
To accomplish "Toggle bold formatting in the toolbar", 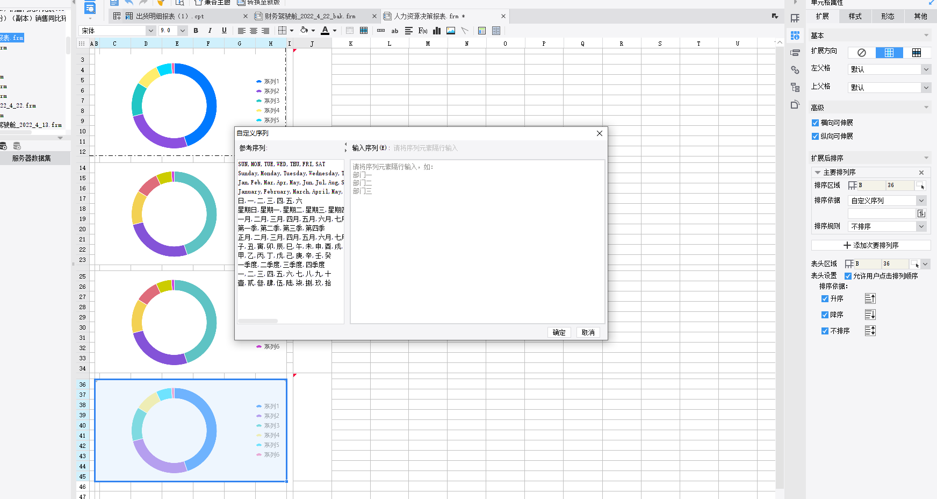I will coord(196,31).
